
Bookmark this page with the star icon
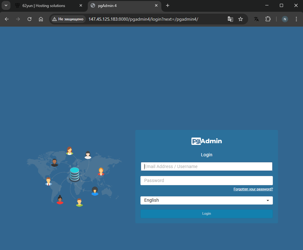coord(241,19)
